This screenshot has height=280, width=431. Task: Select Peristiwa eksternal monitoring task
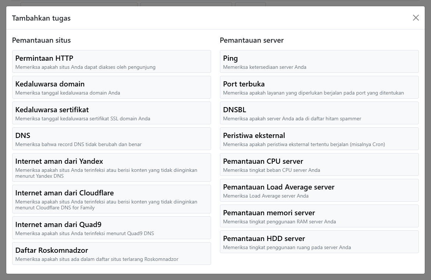pyautogui.click(x=319, y=139)
